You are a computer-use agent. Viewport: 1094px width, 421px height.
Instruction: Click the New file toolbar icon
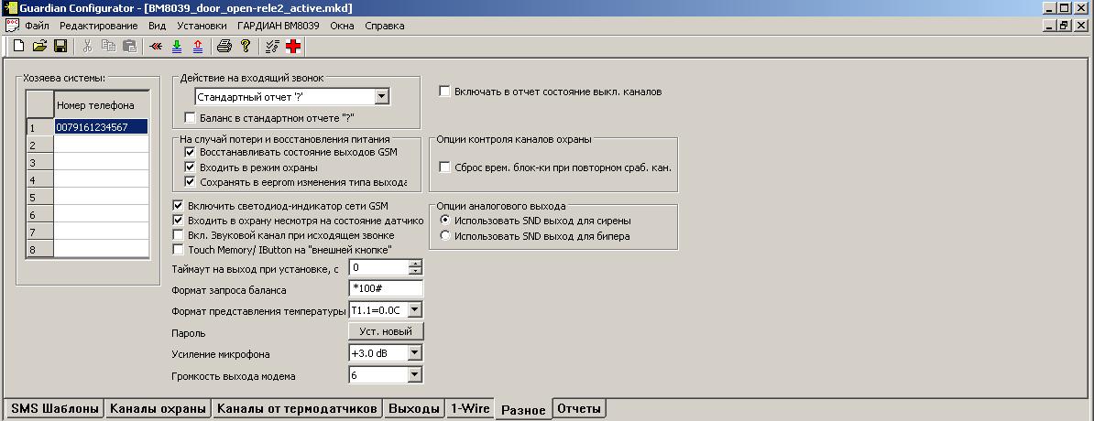(18, 46)
